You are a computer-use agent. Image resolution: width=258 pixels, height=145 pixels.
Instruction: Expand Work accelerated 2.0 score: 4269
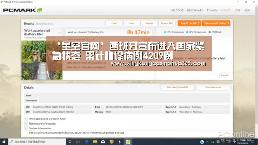(x=26, y=119)
